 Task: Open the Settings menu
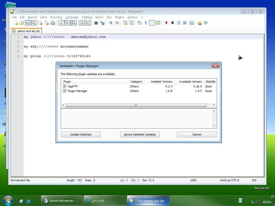pyautogui.click(x=87, y=17)
